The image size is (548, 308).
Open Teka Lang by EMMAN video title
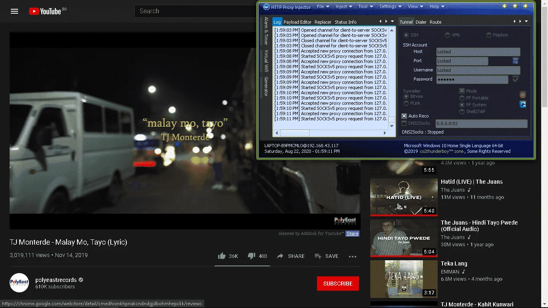pos(454,263)
